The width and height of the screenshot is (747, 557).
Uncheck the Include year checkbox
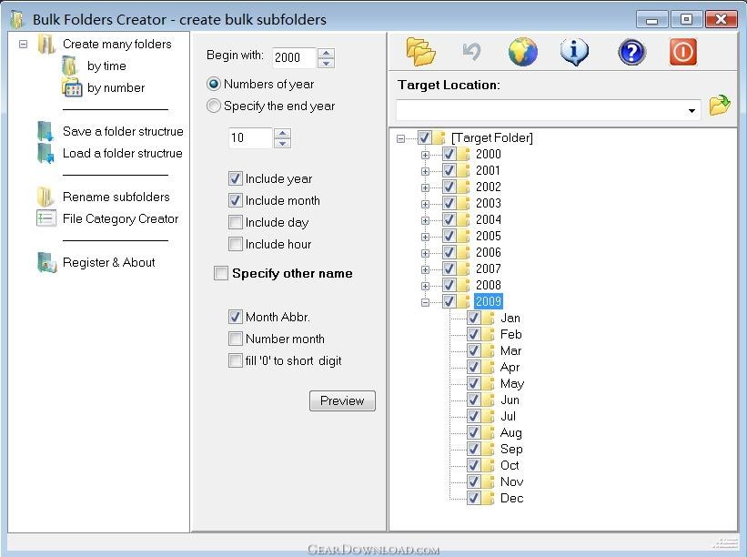(x=236, y=178)
